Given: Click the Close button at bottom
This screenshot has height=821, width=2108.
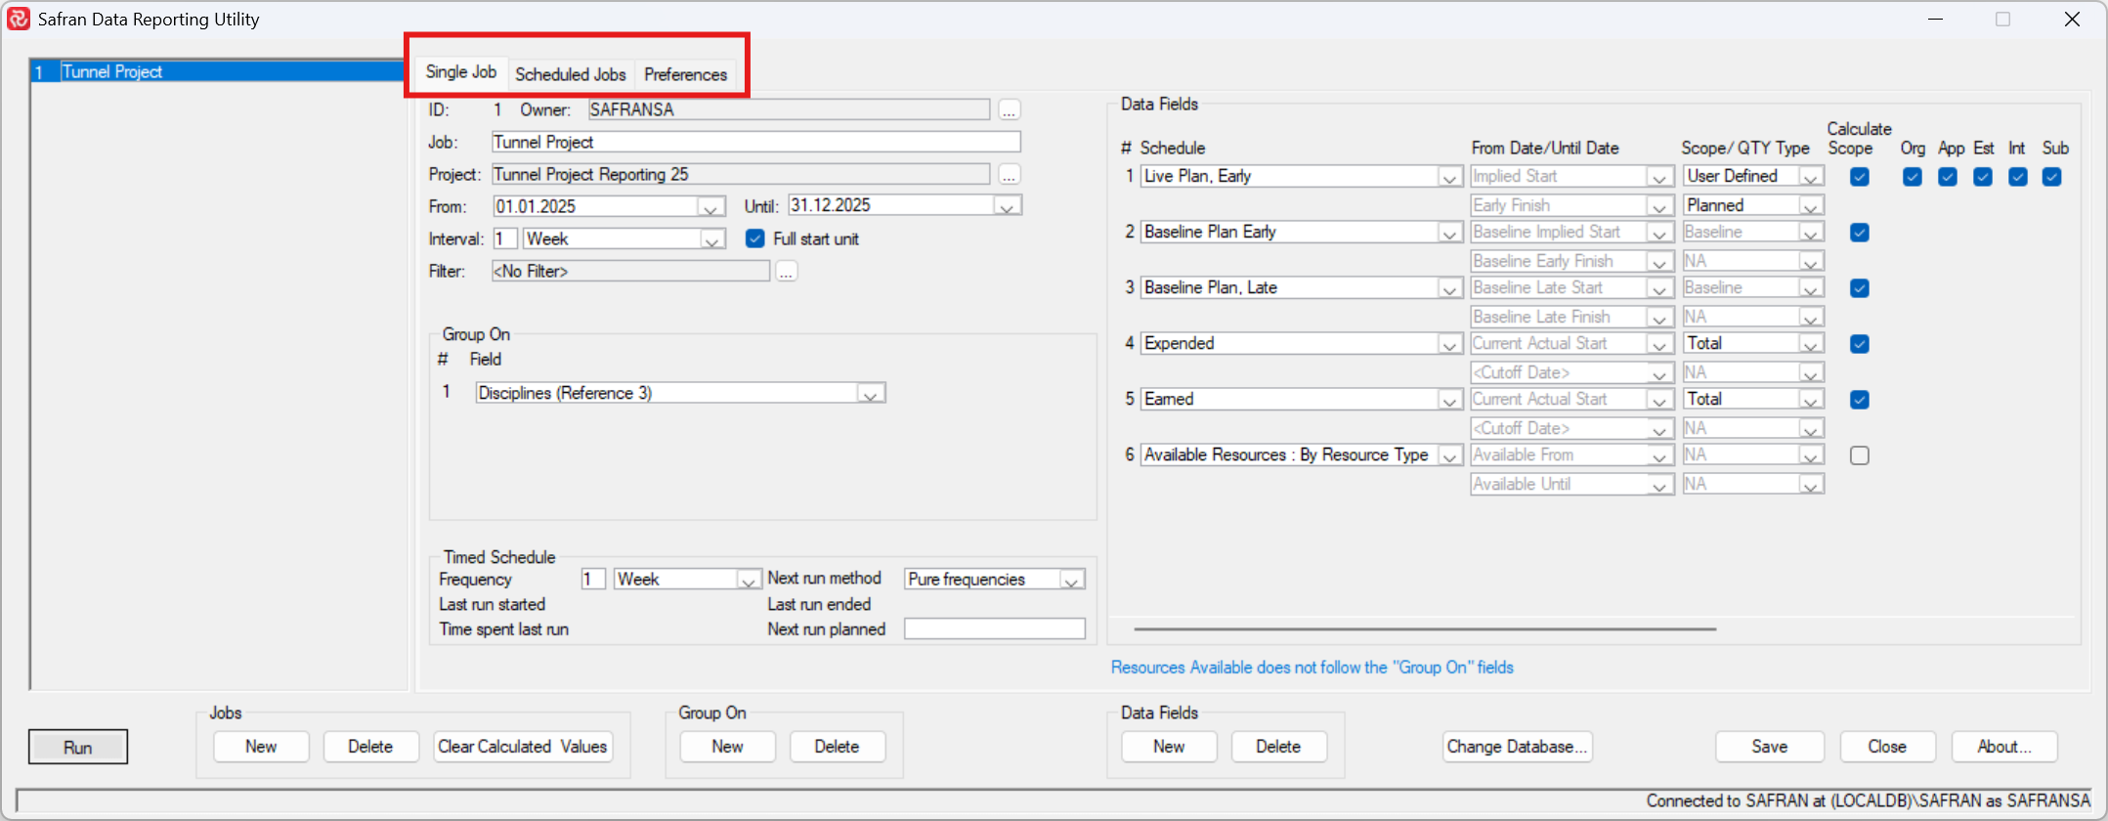Looking at the screenshot, I should 1887,747.
